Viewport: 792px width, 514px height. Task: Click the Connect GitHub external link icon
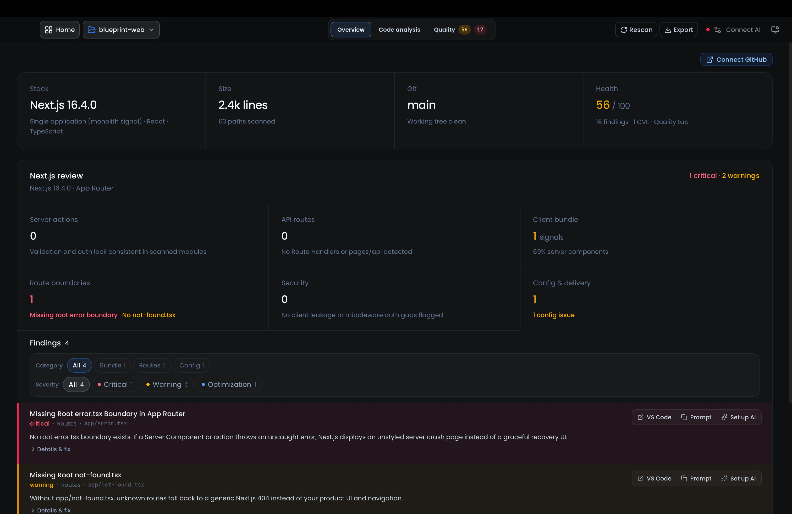pos(709,59)
